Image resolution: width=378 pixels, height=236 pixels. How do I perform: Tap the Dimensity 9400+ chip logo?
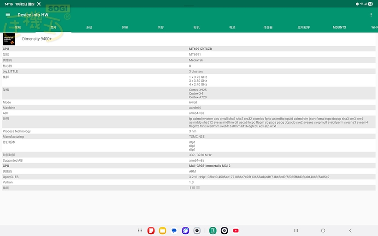[x=9, y=39]
